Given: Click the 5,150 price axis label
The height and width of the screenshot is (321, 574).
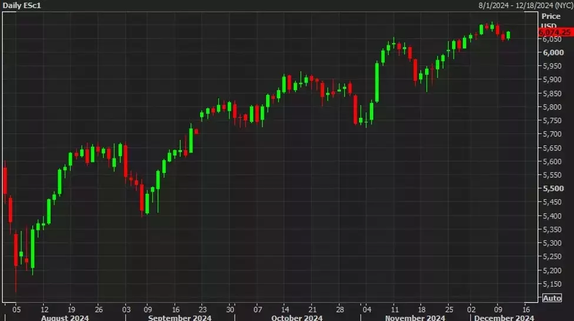Looking at the screenshot, I should click(552, 284).
